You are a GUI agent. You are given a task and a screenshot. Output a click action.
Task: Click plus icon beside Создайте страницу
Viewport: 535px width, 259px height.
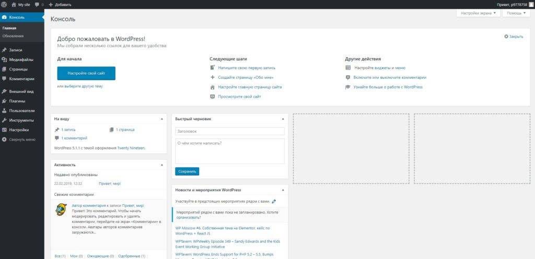point(212,77)
